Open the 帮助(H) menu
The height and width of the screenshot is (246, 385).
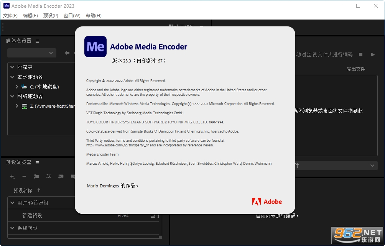click(94, 15)
